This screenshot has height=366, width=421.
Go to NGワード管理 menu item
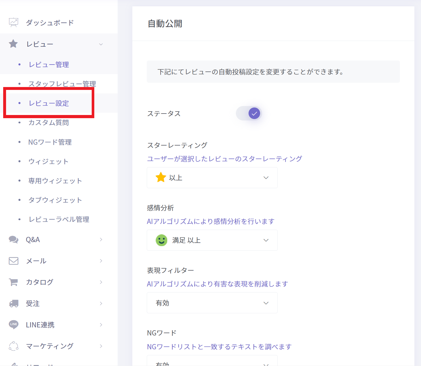tap(50, 142)
